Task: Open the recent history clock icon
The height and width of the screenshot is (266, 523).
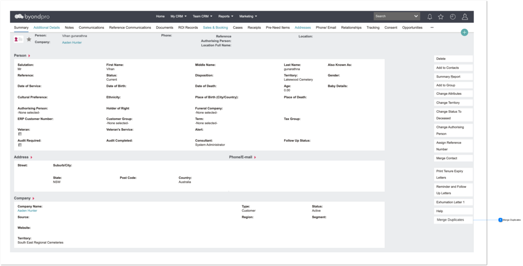Action: pyautogui.click(x=453, y=17)
